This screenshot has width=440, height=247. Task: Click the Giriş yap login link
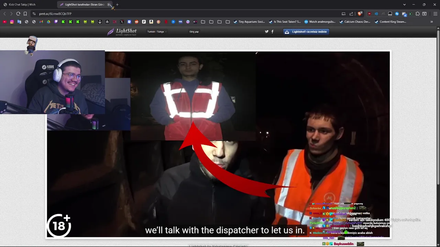194,32
